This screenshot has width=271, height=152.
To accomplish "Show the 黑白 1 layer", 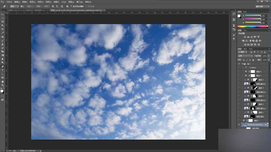I will [x=239, y=76].
